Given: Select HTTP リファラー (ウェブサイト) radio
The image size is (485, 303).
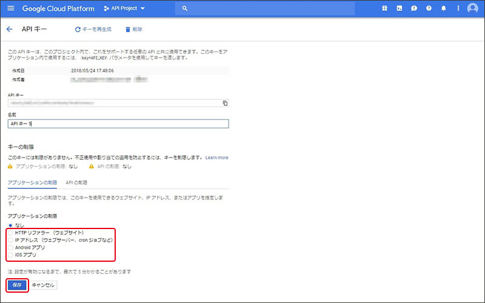Looking at the screenshot, I should 10,233.
